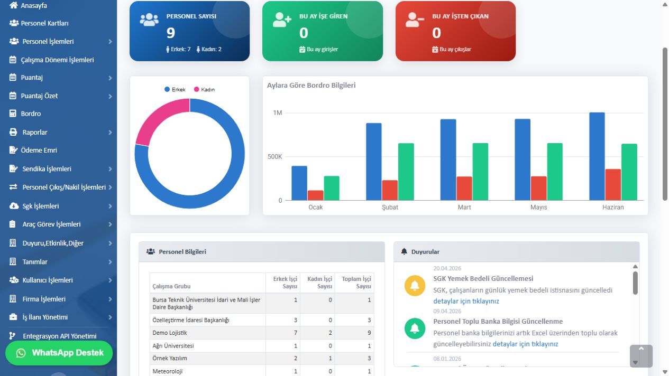Screen dimensions: 669x376
Task: Click the Entegrasyon API Yönetimi branch icon
Action: tap(13, 336)
